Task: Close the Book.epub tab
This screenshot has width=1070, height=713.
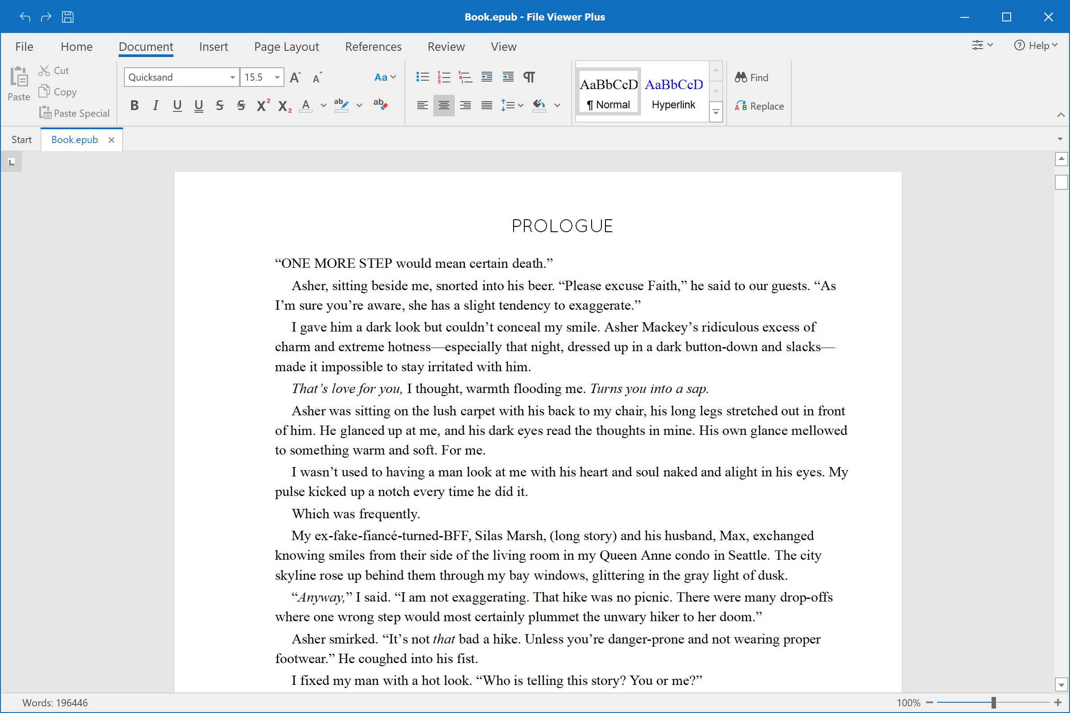Action: 111,140
